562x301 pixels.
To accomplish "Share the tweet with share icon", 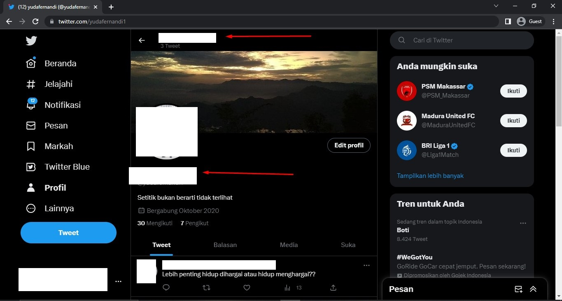I will (x=333, y=287).
